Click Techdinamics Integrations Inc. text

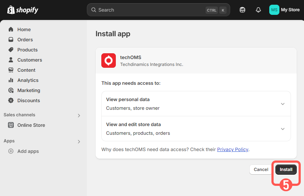pos(152,64)
